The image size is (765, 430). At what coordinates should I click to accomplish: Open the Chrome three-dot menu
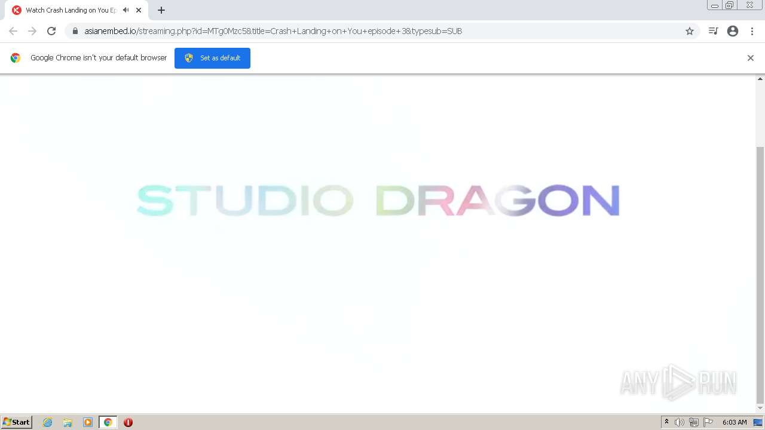[x=752, y=31]
